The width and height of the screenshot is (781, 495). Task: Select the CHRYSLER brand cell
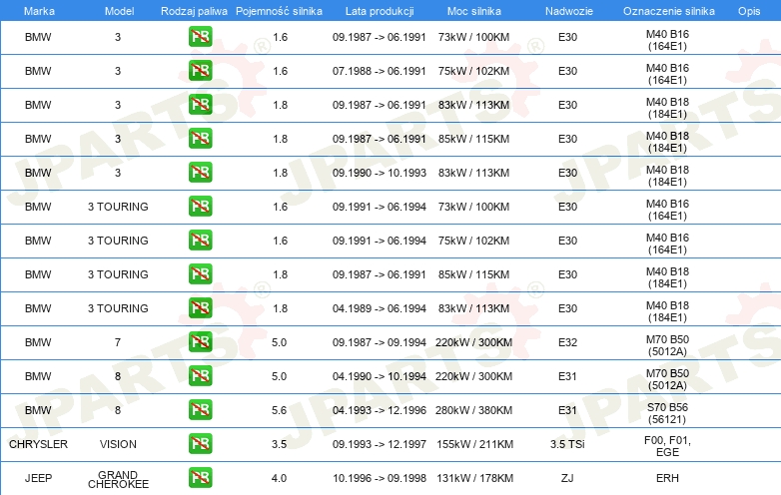pyautogui.click(x=38, y=444)
